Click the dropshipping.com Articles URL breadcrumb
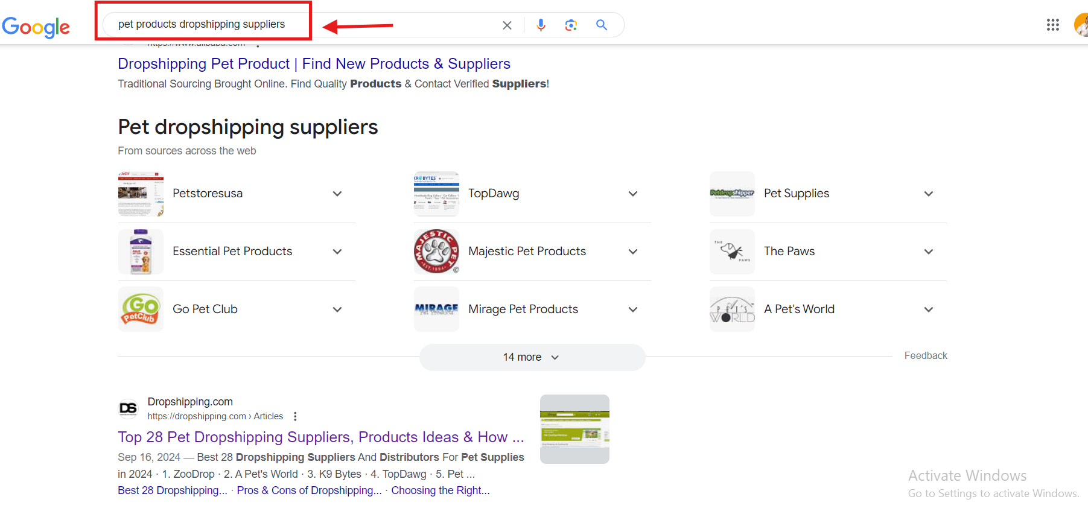The width and height of the screenshot is (1088, 520). pos(215,416)
